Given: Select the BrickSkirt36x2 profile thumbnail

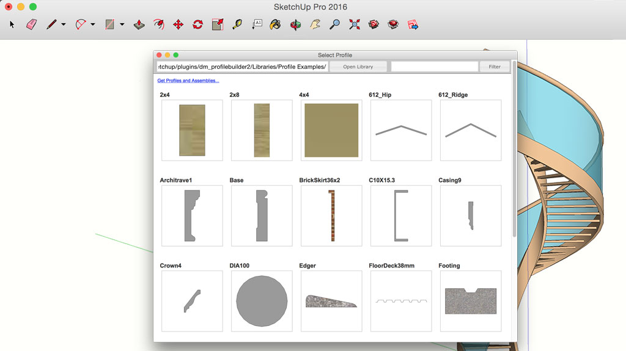Looking at the screenshot, I should (331, 215).
